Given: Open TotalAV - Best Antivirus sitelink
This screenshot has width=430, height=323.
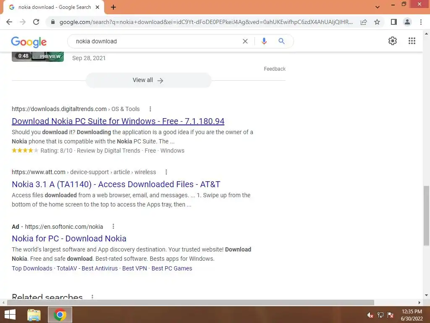Looking at the screenshot, I should 87,268.
